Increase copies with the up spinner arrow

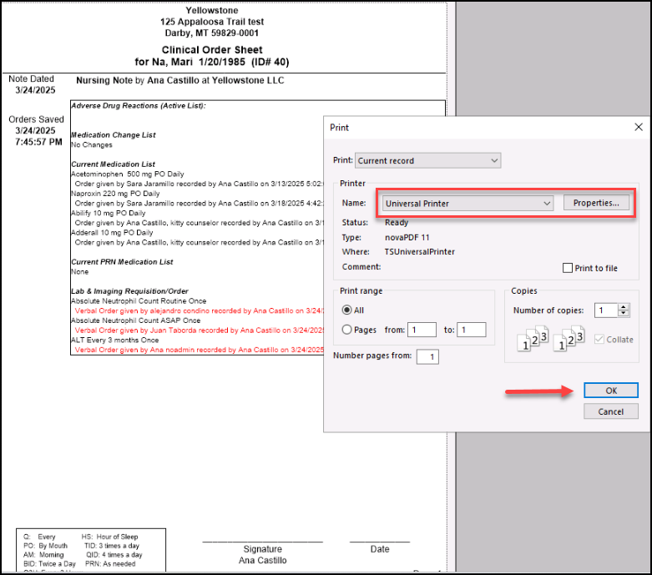pos(623,306)
